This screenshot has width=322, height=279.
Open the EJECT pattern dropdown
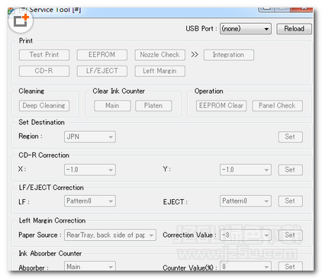click(246, 201)
